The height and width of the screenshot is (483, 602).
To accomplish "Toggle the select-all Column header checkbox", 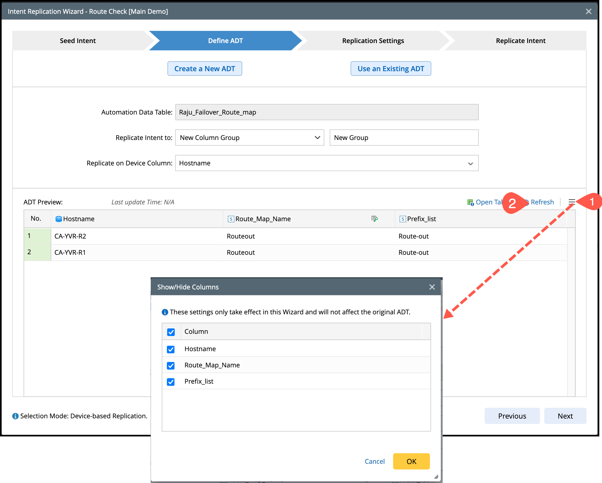I will (171, 332).
